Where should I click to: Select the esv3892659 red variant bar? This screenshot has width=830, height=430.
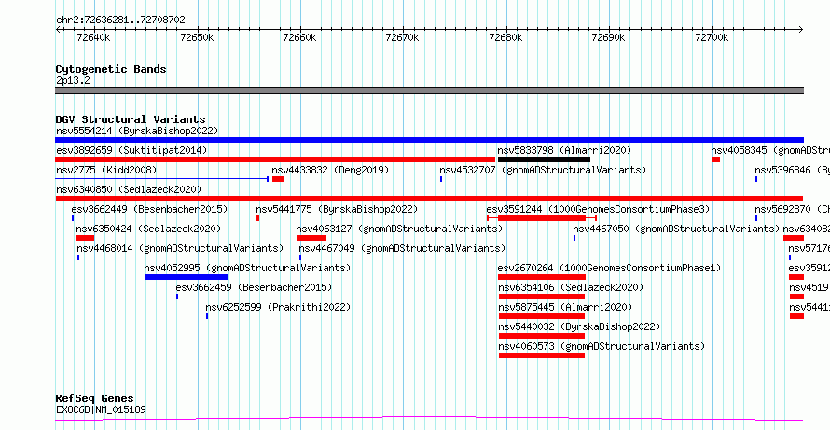click(275, 160)
